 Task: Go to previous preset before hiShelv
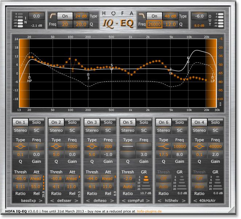click(x=159, y=200)
